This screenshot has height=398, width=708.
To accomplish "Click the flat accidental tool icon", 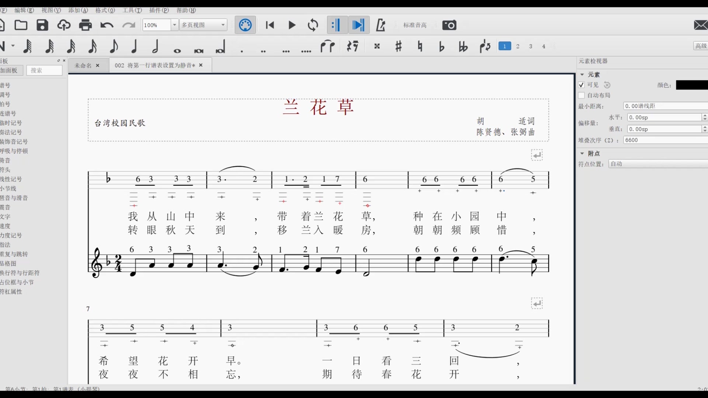I will 441,46.
